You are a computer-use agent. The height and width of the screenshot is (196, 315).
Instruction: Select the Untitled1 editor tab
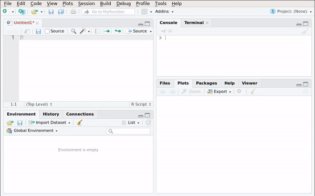24,23
